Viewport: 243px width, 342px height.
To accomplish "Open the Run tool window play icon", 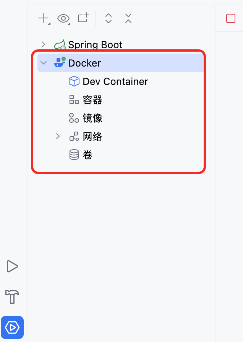I will point(12,266).
